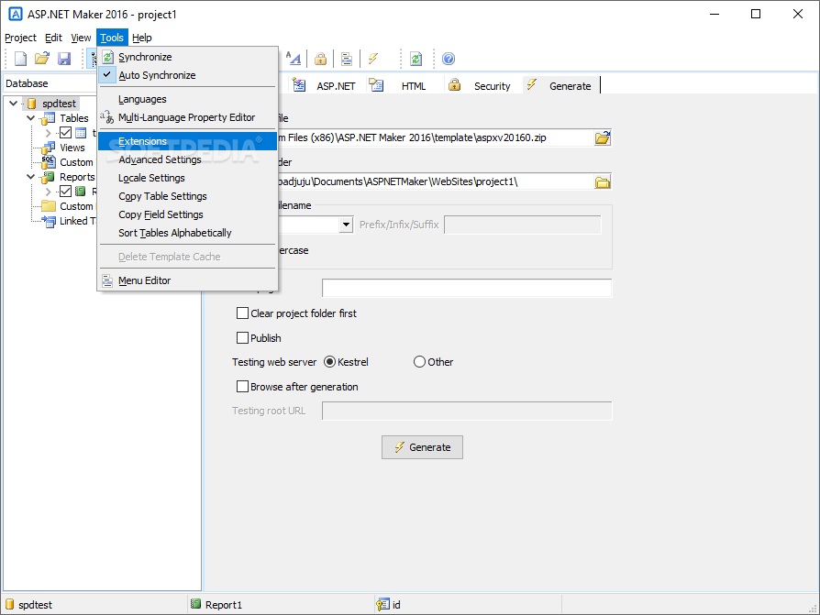The height and width of the screenshot is (615, 820).
Task: Choose Locale Settings menu item
Action: [187, 178]
